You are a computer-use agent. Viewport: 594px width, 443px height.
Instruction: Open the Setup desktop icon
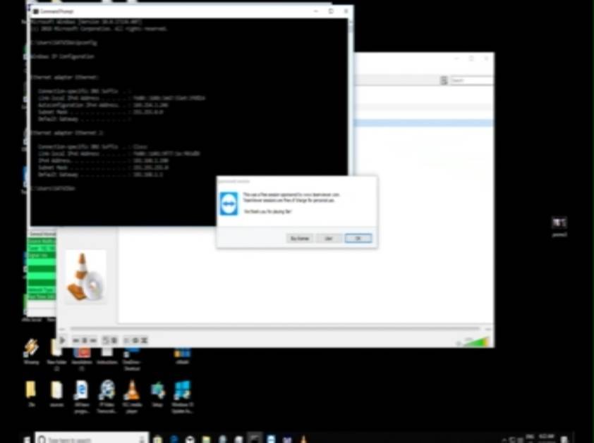[157, 394]
